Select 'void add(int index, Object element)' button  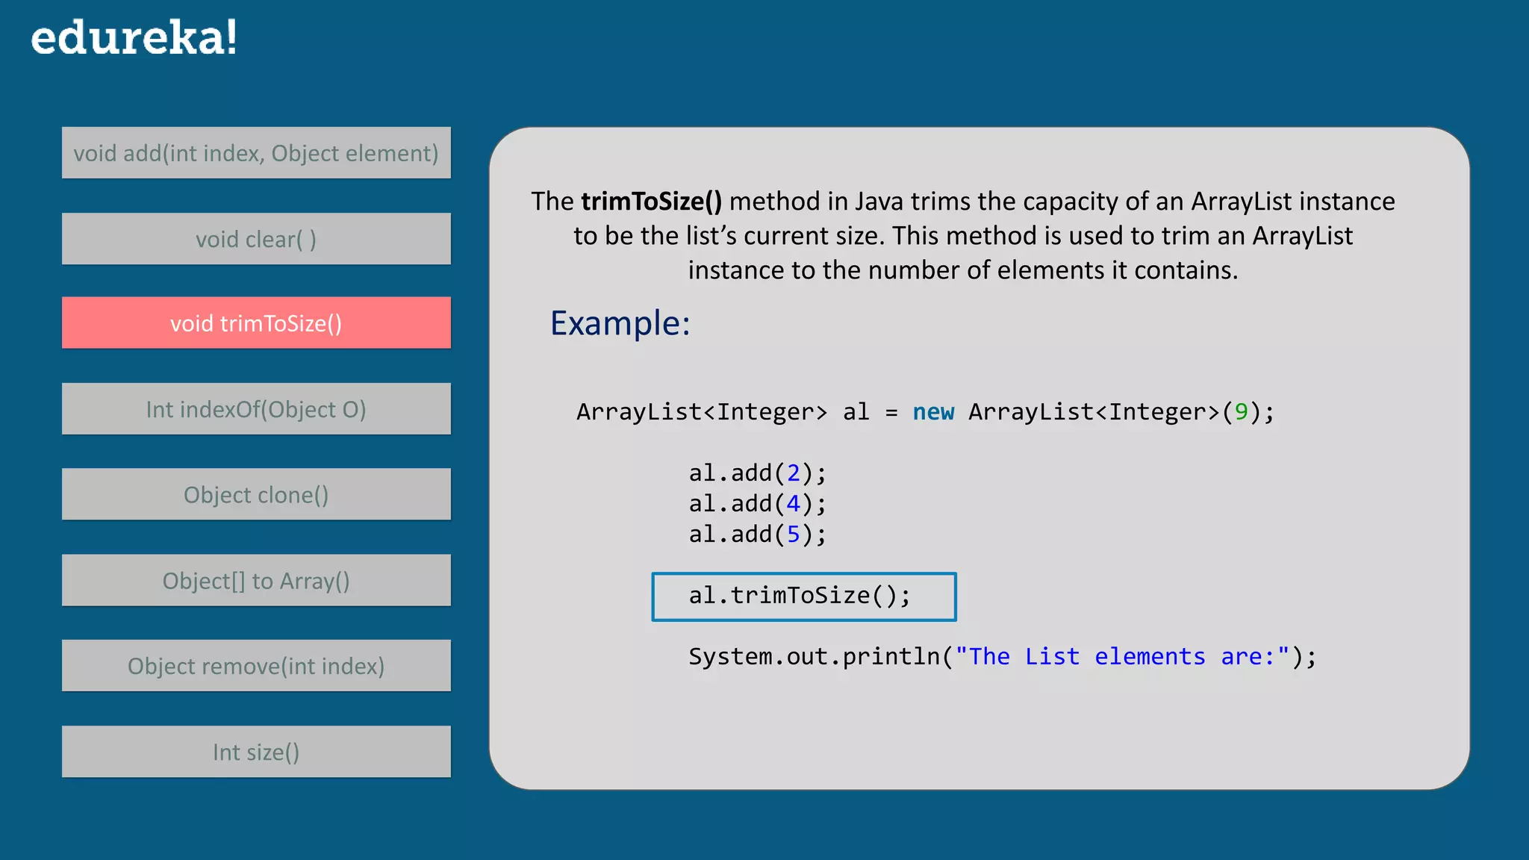pyautogui.click(x=256, y=153)
